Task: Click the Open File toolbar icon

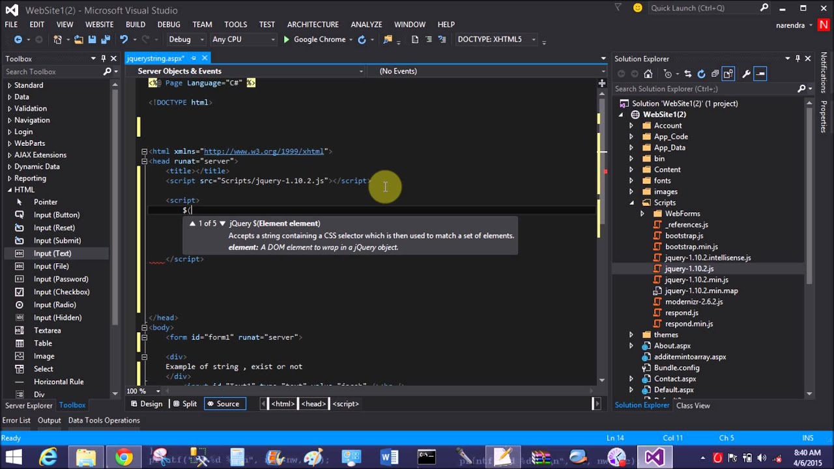Action: (x=79, y=40)
